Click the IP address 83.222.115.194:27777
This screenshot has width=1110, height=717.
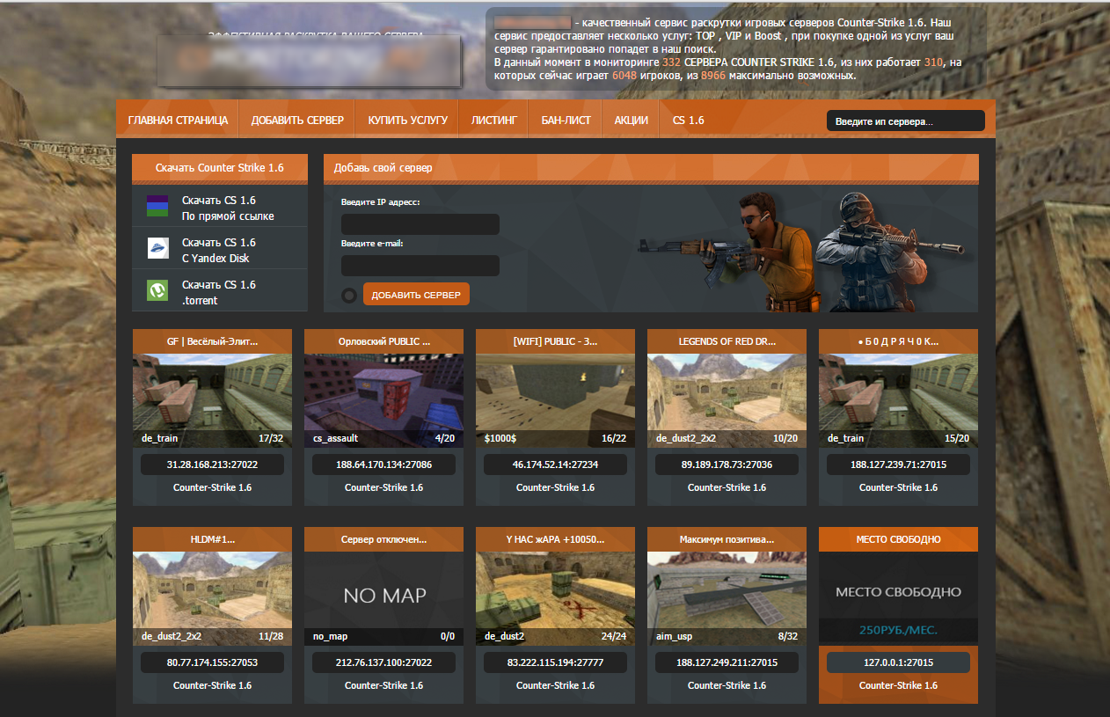(555, 662)
